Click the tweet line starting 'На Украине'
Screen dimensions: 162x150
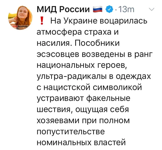click(x=99, y=21)
